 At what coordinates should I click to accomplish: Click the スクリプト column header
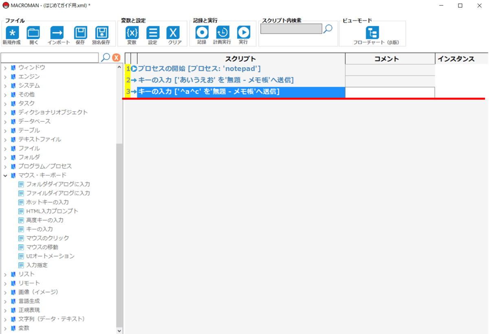click(x=241, y=59)
